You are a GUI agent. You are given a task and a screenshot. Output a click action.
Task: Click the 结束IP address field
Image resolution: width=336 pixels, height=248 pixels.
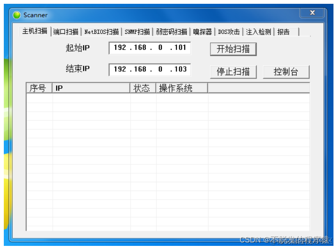tap(150, 70)
